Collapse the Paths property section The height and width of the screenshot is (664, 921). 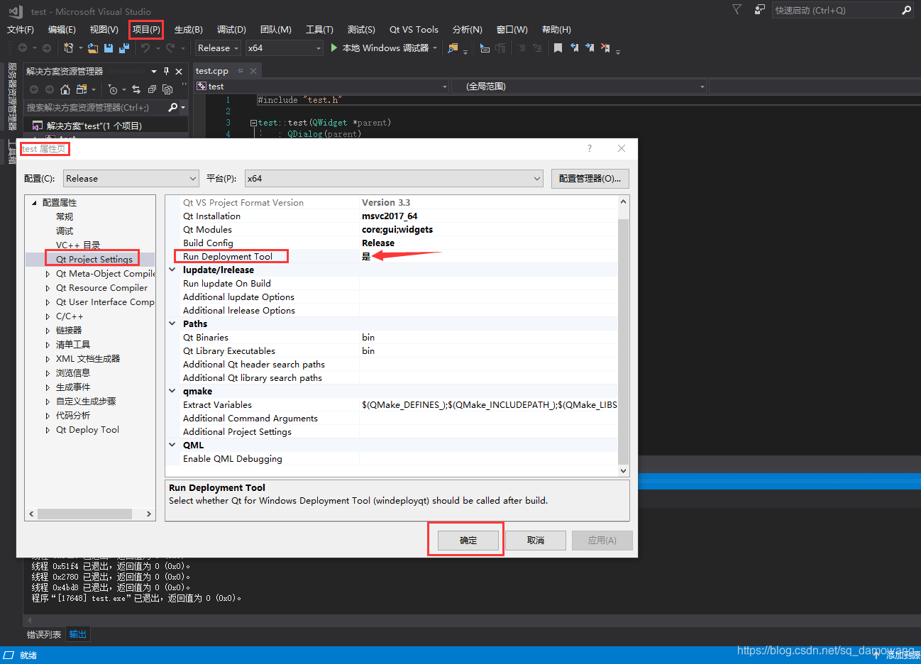click(172, 323)
